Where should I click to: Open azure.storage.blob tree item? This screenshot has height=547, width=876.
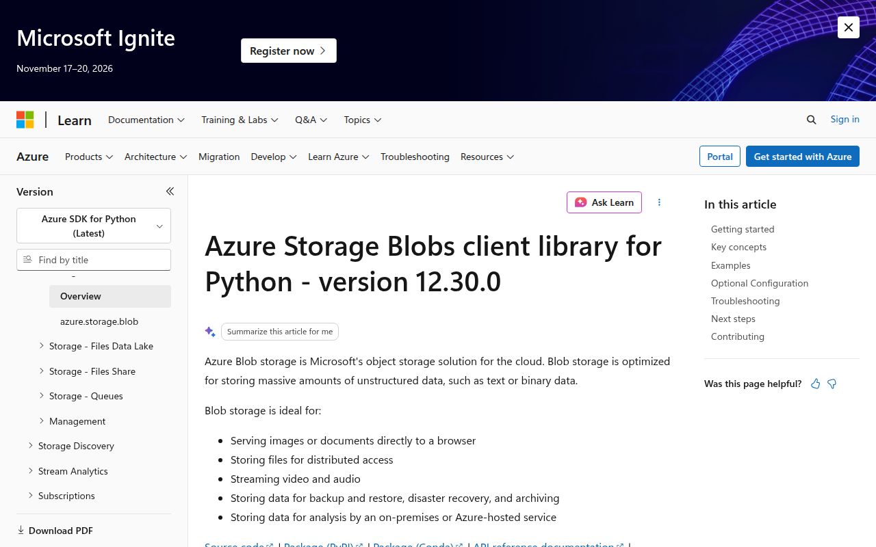point(99,321)
